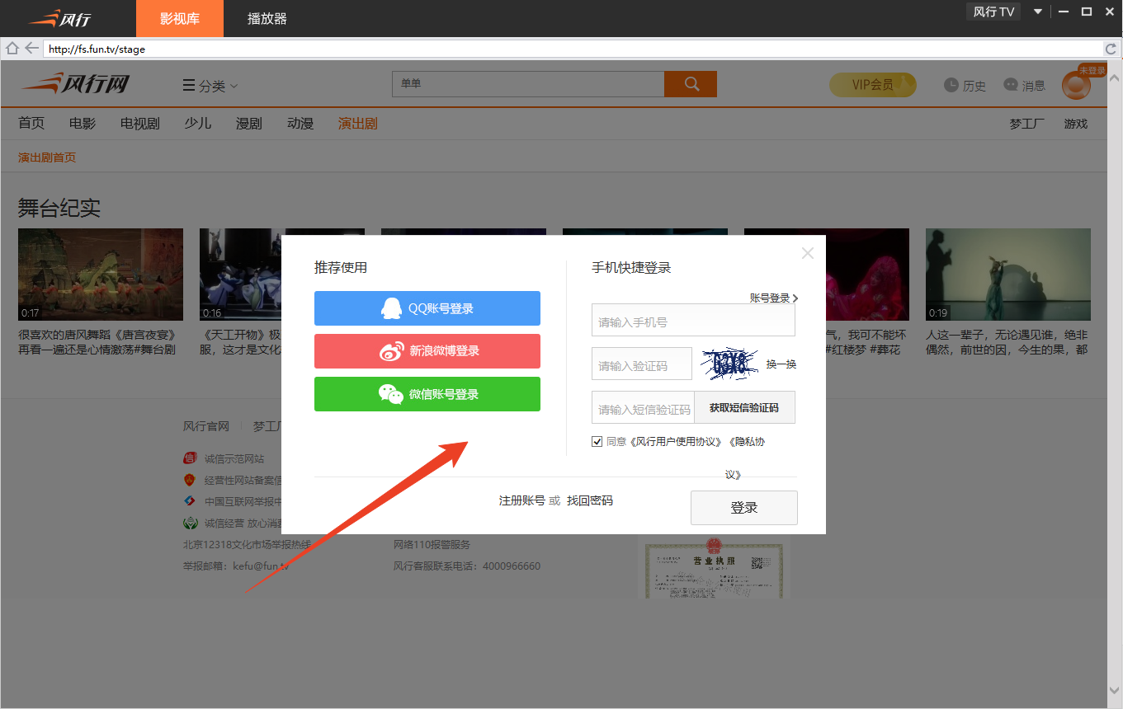Open history via the clock icon
The image size is (1123, 709).
(x=951, y=85)
